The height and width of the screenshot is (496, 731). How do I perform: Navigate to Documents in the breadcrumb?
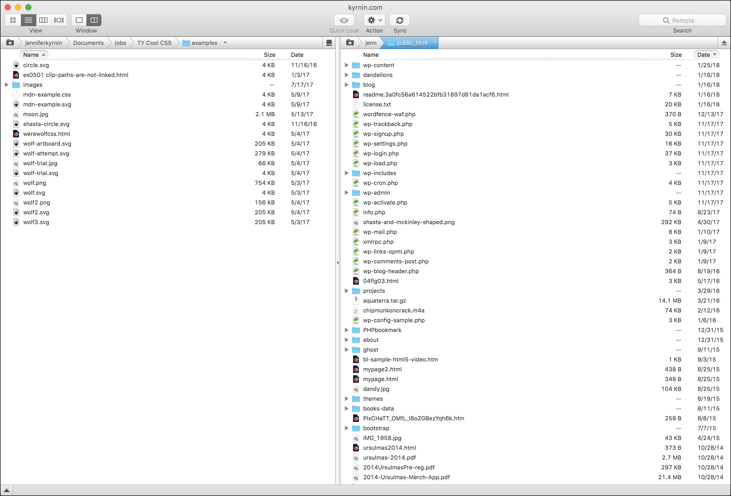(x=88, y=43)
